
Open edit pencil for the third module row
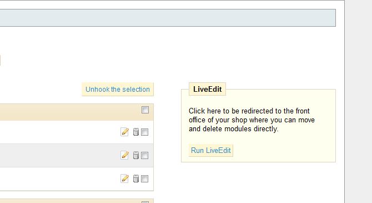coord(124,179)
